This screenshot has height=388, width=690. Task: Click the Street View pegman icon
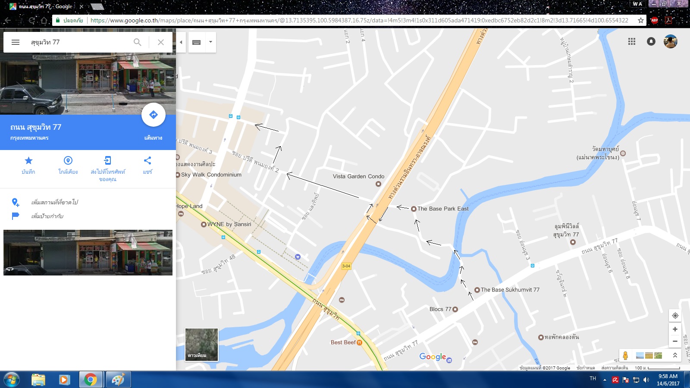coord(625,355)
